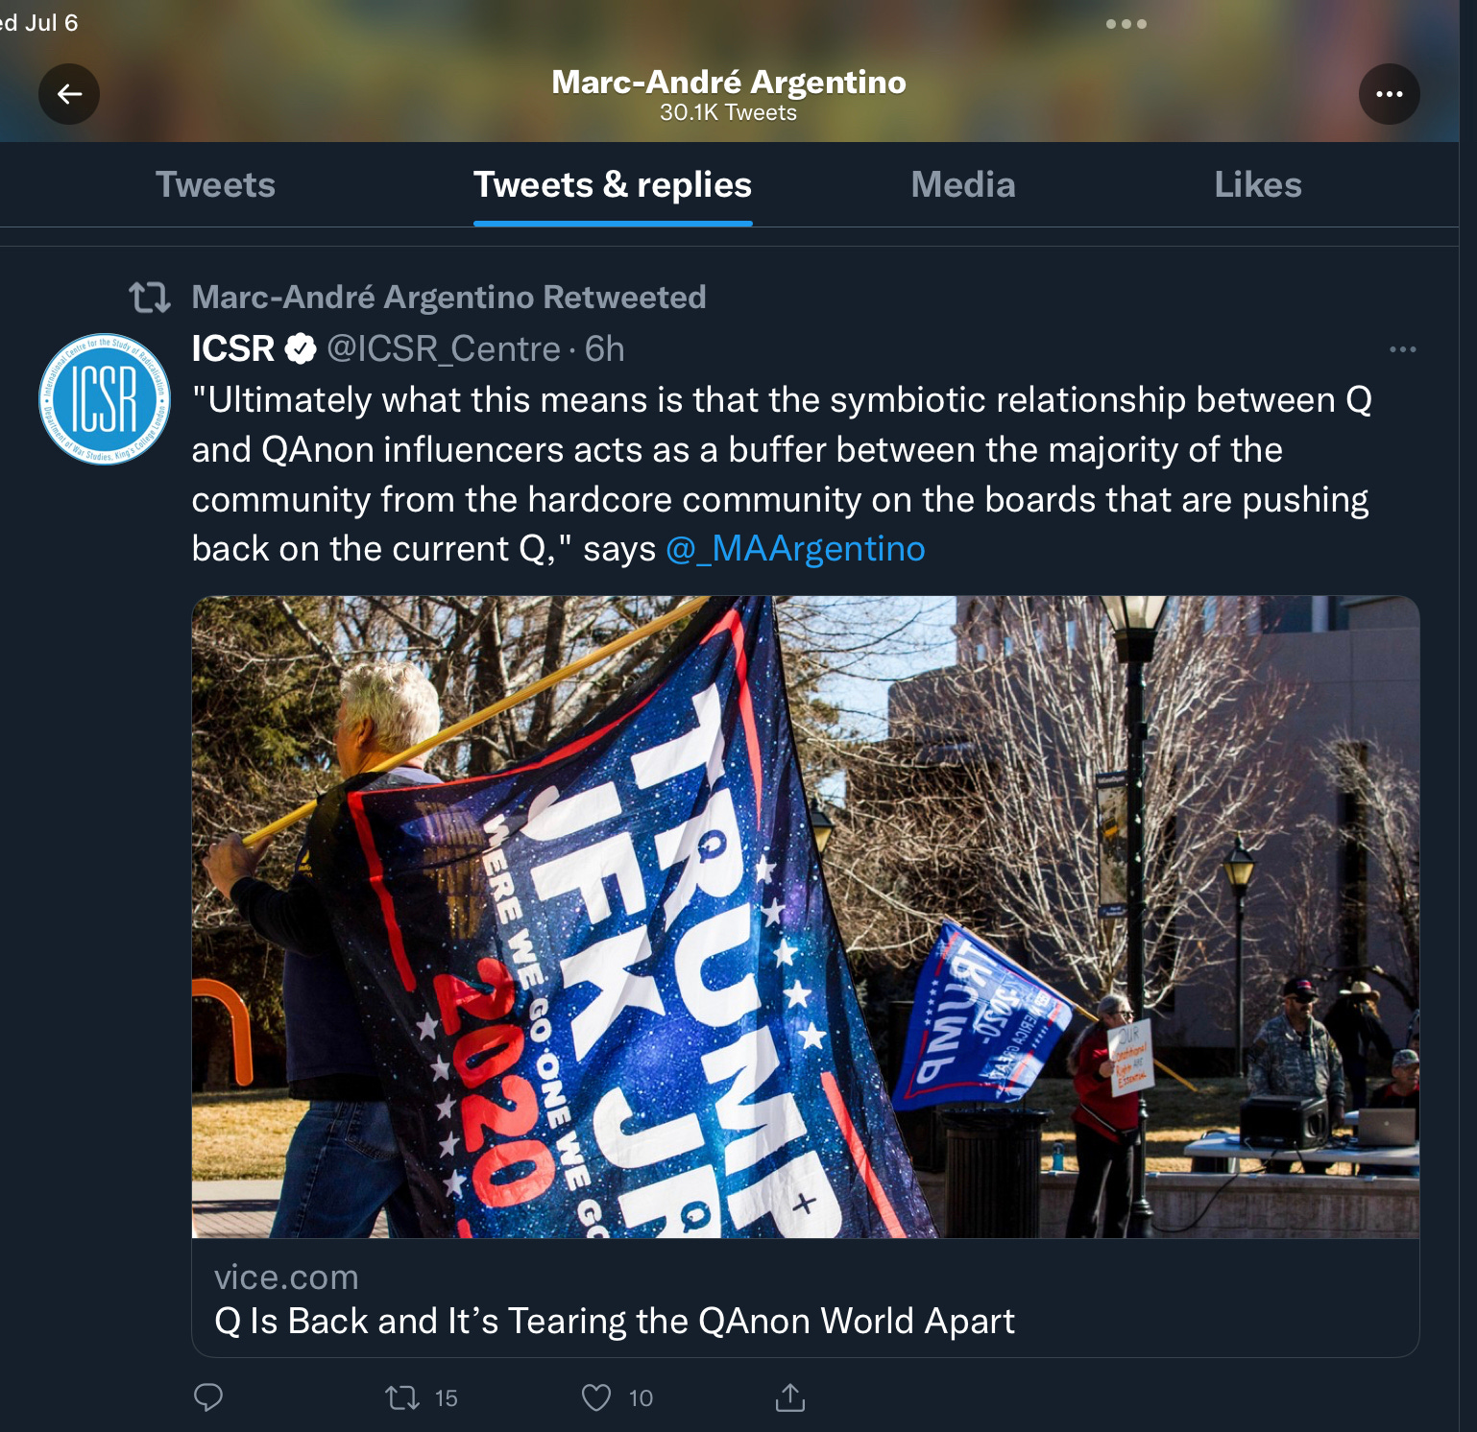Switch to the Tweets tab

pyautogui.click(x=215, y=184)
